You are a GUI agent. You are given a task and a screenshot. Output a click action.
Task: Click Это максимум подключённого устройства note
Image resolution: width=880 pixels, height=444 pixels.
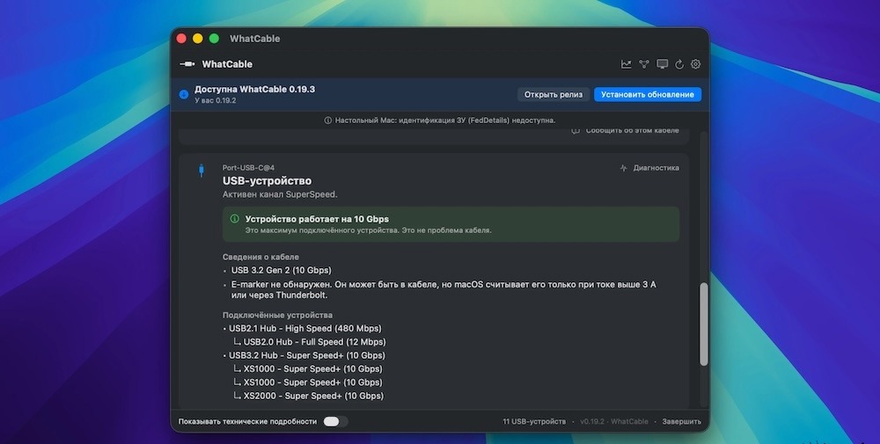click(x=368, y=230)
